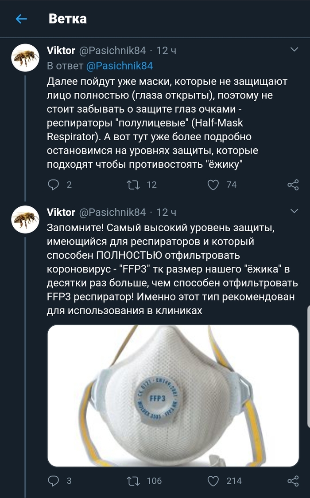310x498 pixels.
Task: Open @Pasichnik84 link in reply line
Action: coord(119,66)
